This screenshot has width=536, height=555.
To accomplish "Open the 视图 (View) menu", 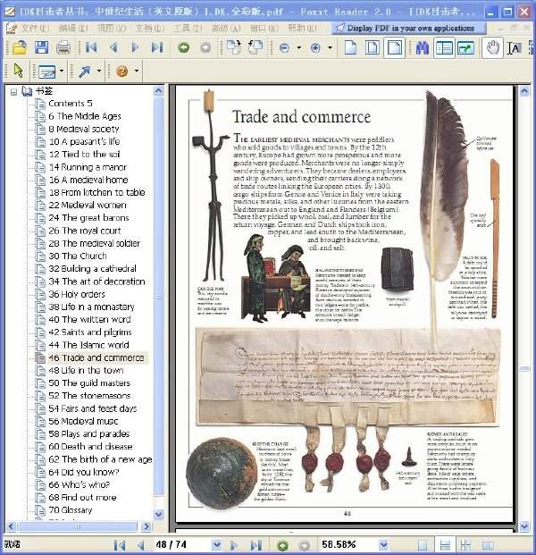I will click(x=112, y=28).
